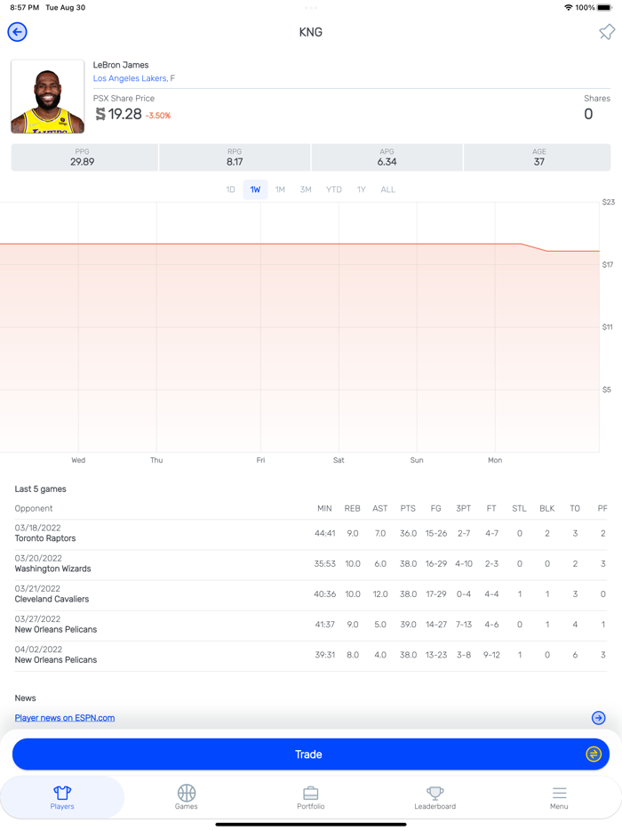Image resolution: width=622 pixels, height=831 pixels.
Task: Tap the PPG 29.89 stat tile
Action: (x=84, y=157)
